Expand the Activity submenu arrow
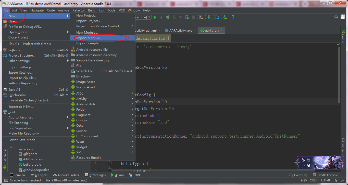Viewport: 348px width, 185px height. point(132,99)
